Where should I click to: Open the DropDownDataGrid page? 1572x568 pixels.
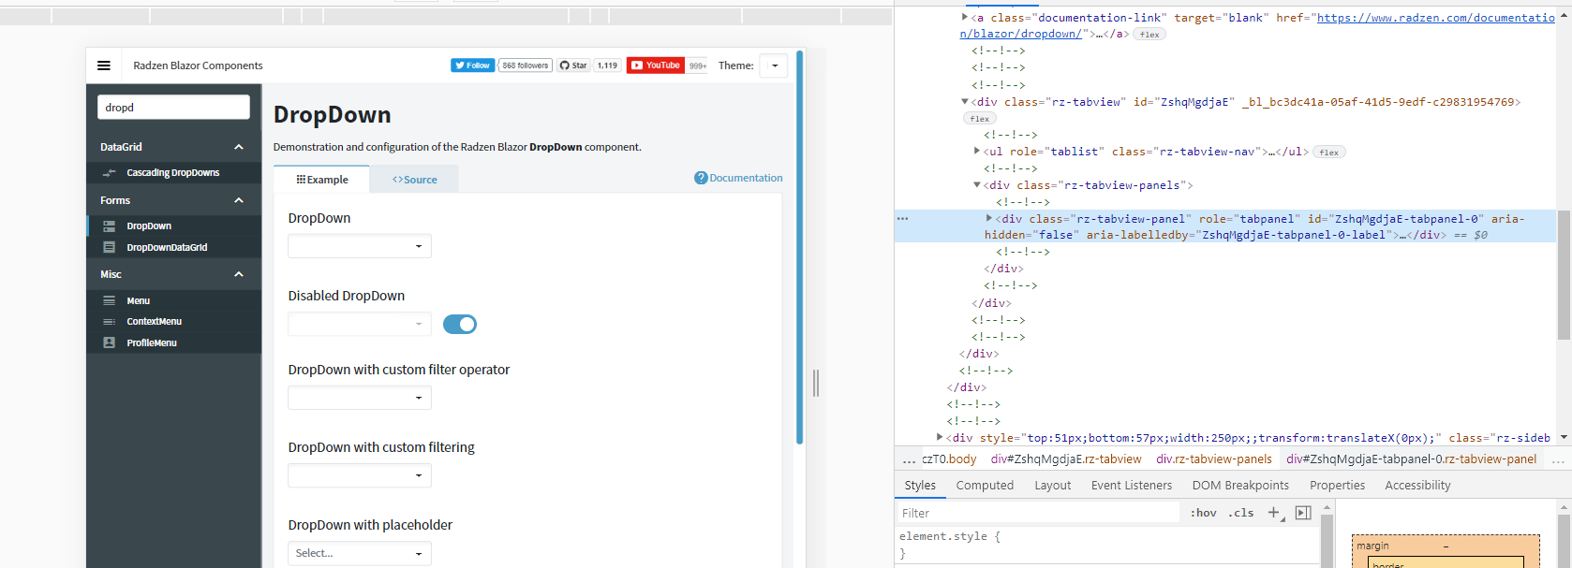167,247
